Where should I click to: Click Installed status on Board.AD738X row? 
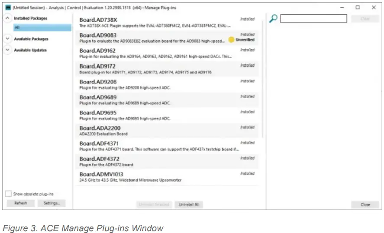tap(247, 19)
